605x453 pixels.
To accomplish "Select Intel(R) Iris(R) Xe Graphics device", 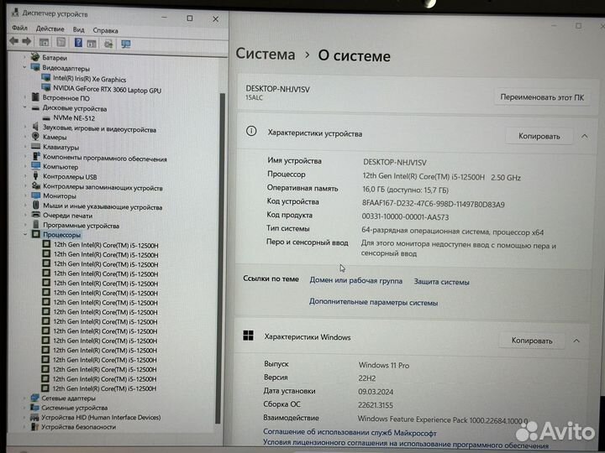I will pyautogui.click(x=90, y=79).
